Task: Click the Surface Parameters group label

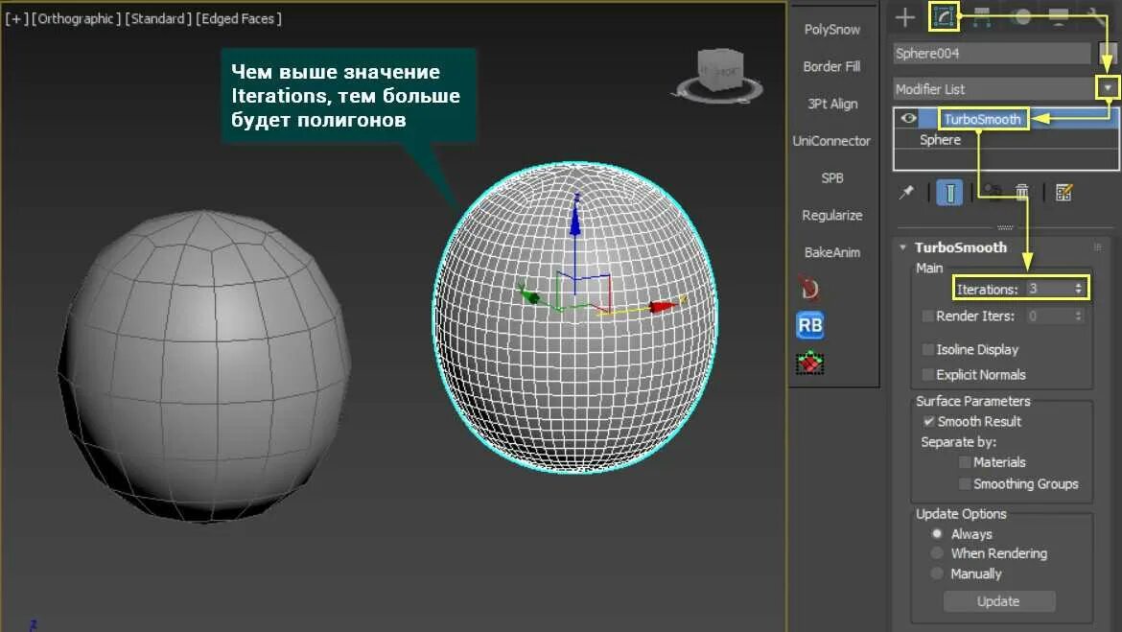Action: 973,401
